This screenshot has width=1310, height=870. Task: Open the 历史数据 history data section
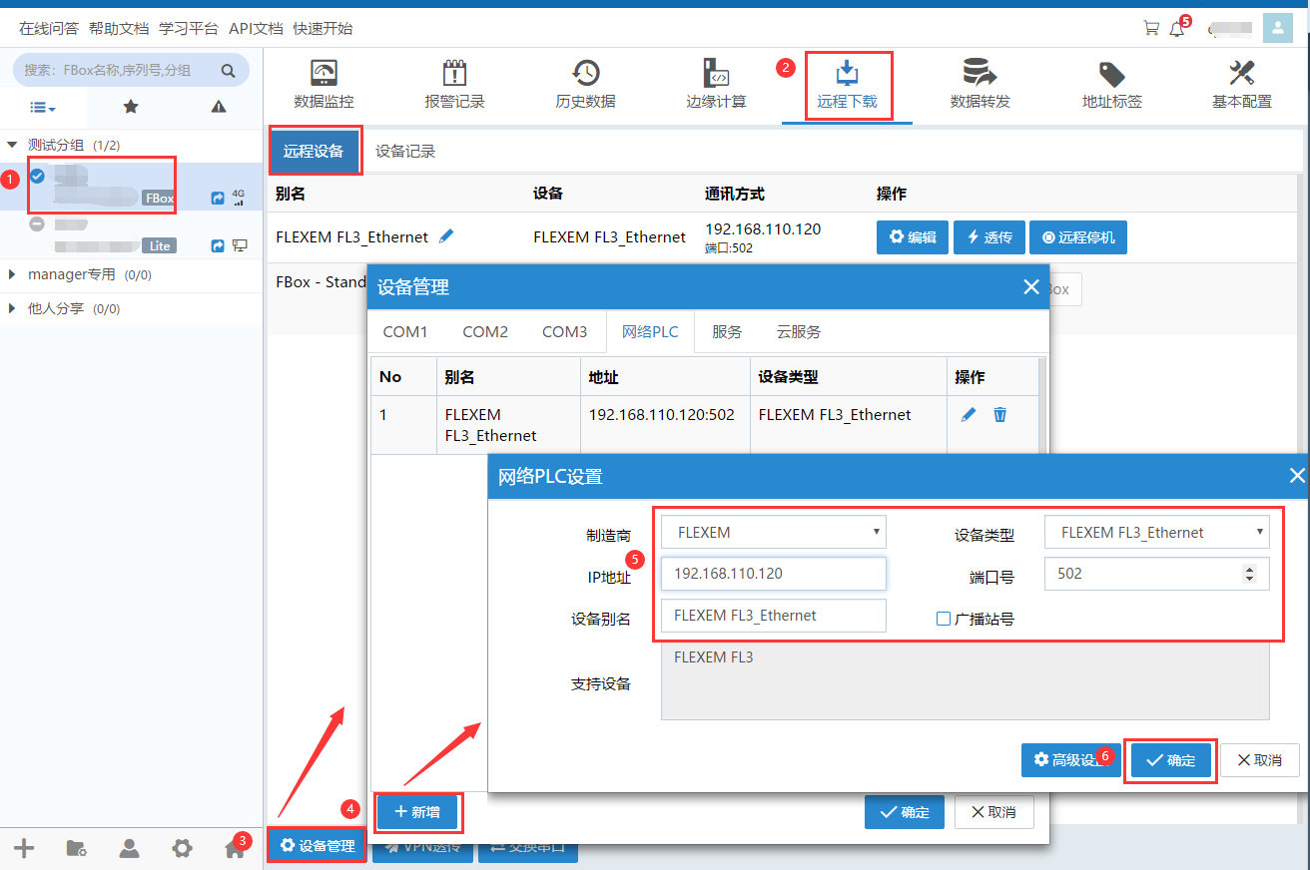point(585,85)
